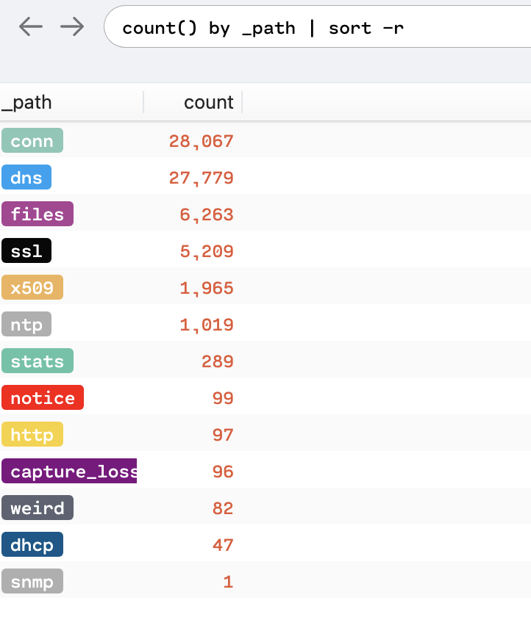Click the capture_loss path tag

click(70, 472)
